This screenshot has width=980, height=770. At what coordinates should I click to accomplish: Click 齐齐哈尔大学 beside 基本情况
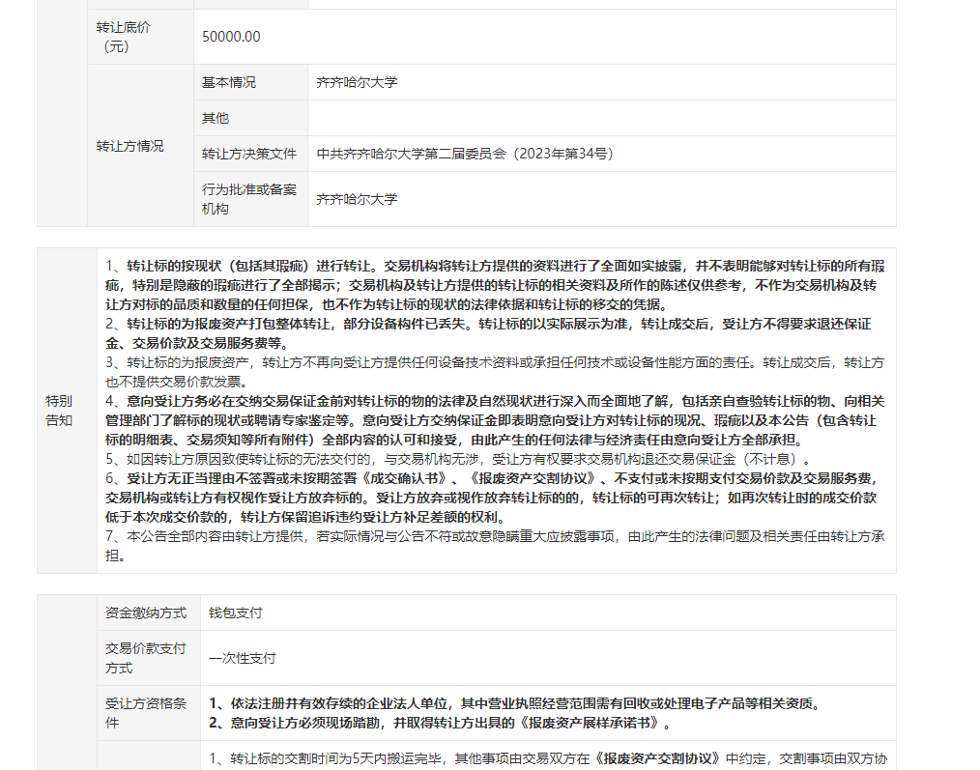[x=357, y=83]
